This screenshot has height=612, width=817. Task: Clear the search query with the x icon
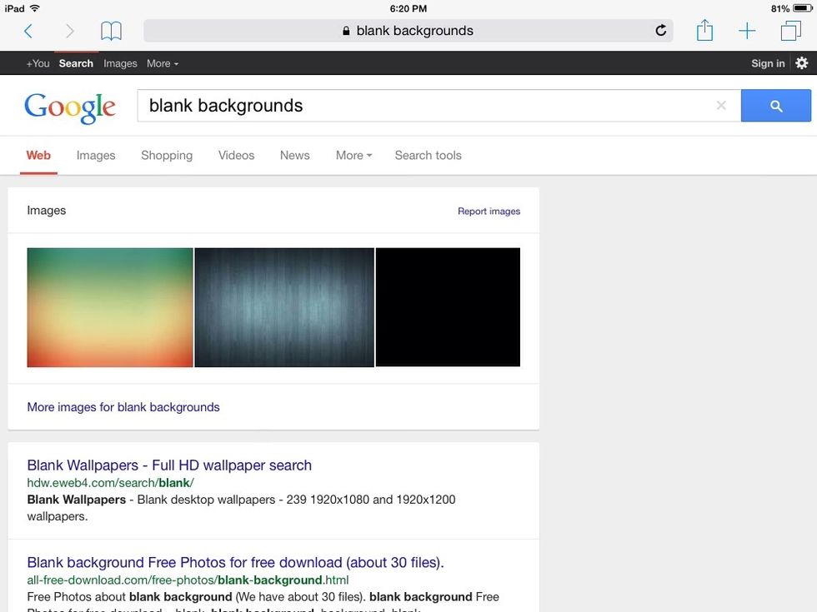[720, 105]
